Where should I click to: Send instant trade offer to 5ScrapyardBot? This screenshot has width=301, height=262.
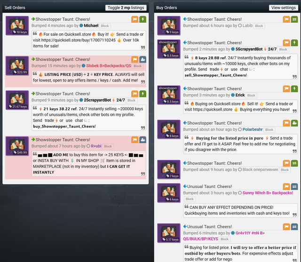coord(294,43)
